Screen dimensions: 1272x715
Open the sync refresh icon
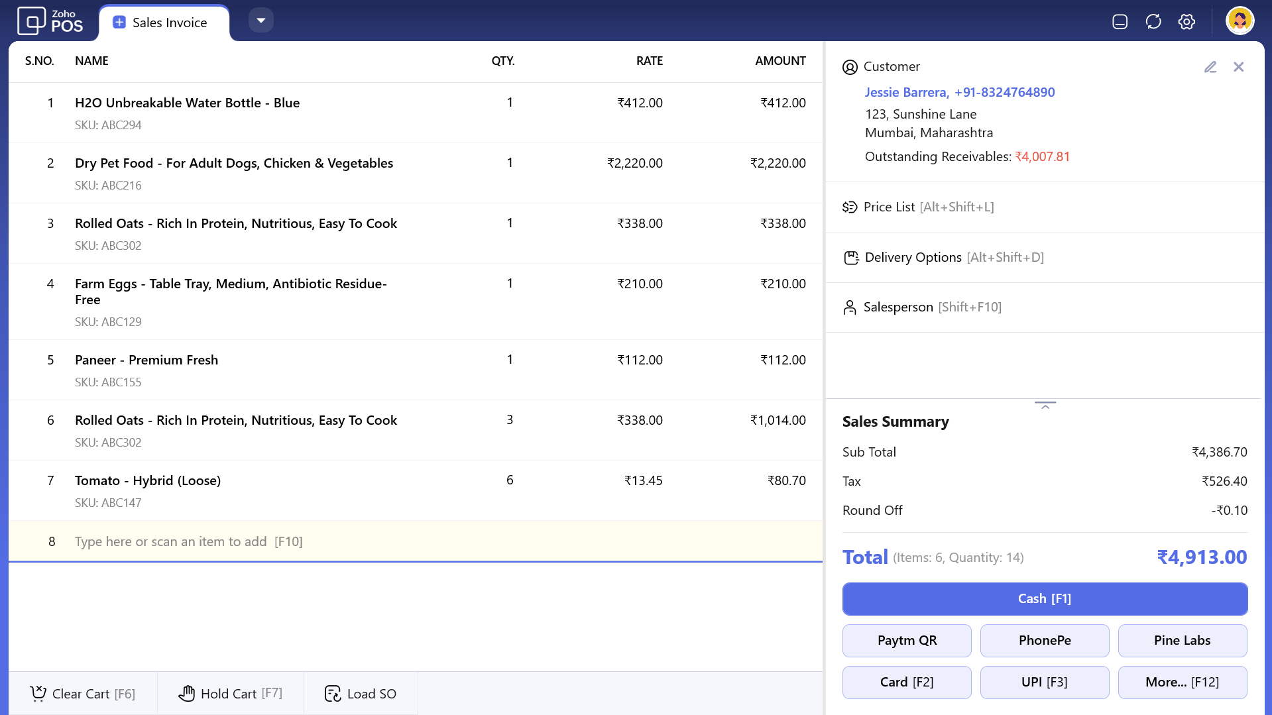pos(1153,22)
